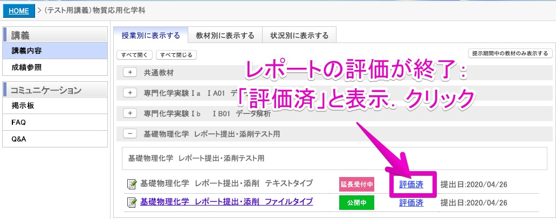Switch to 状況別に表示する tab
556x219 pixels.
click(299, 36)
